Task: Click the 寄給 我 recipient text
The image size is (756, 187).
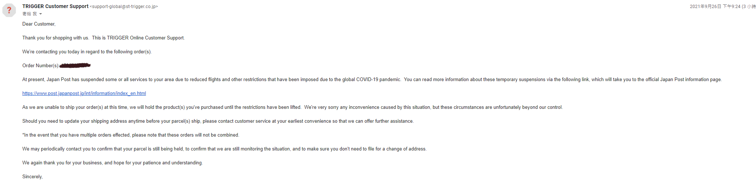Action: [30, 14]
